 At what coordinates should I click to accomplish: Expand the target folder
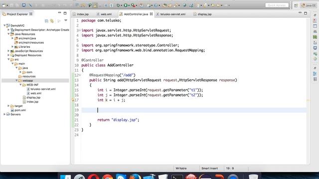point(8,106)
